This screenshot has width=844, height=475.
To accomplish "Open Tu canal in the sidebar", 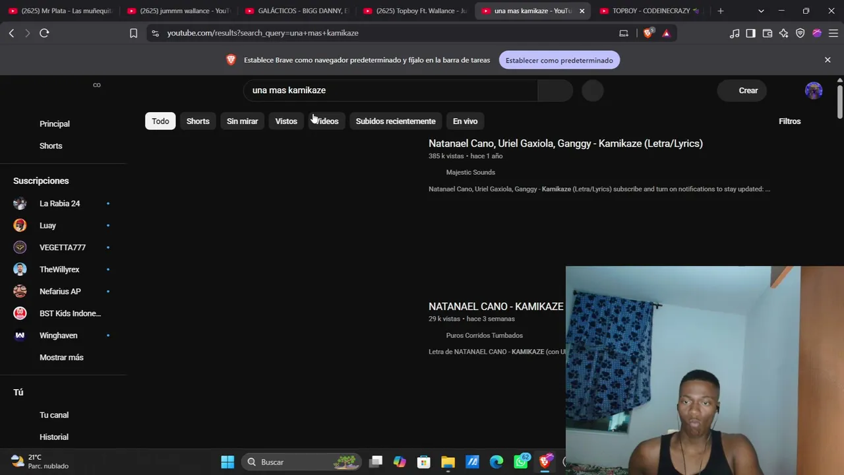I will click(x=54, y=415).
